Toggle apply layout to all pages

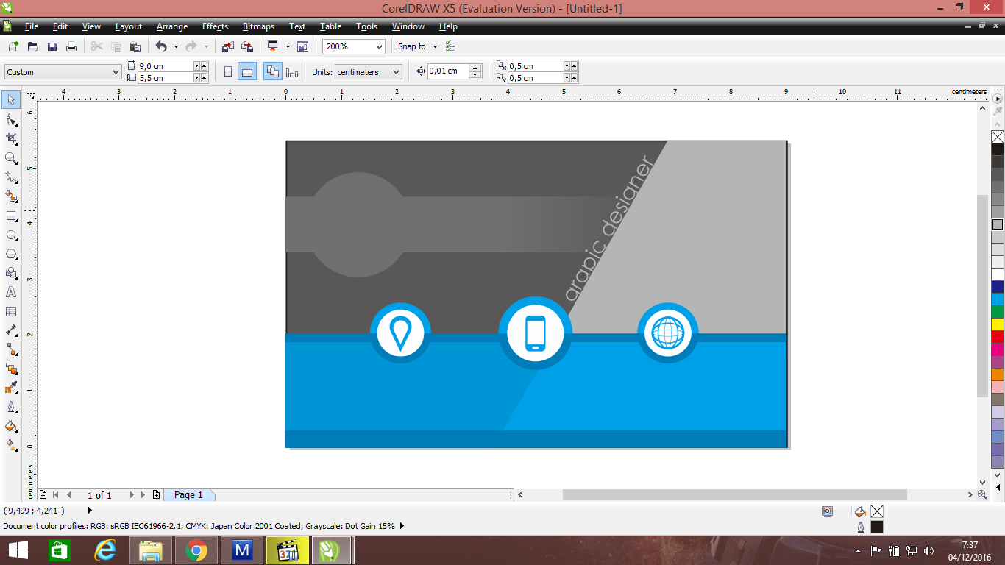click(272, 71)
